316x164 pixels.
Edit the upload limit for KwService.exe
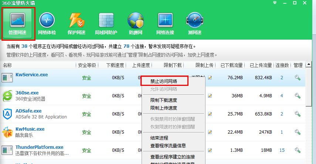[210, 77]
